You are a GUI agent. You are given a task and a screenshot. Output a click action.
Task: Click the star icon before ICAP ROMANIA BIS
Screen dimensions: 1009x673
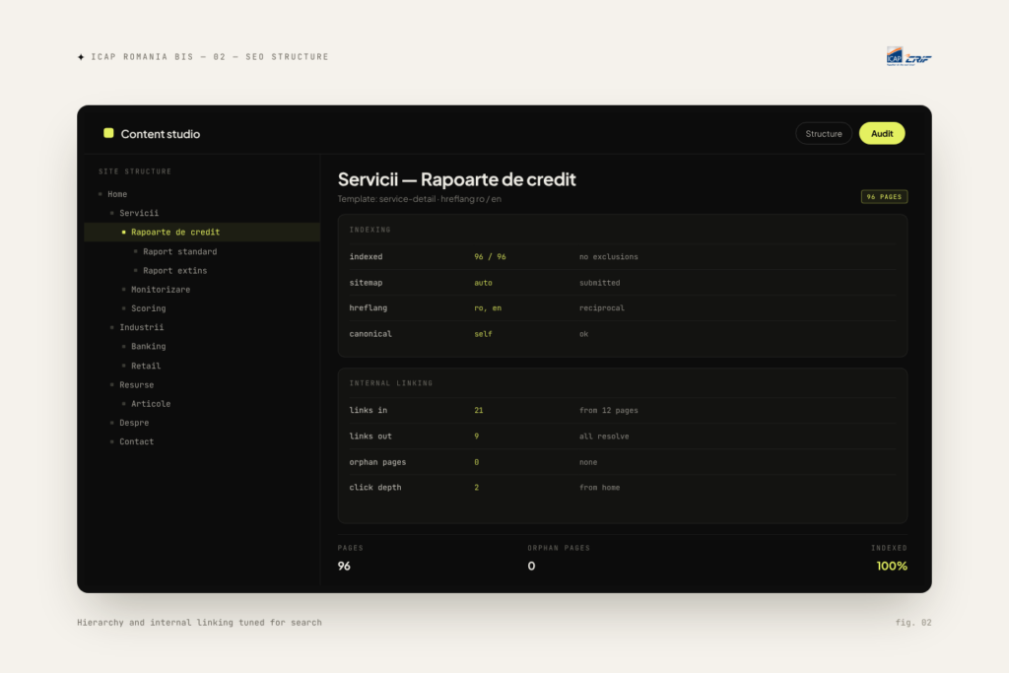tap(81, 57)
